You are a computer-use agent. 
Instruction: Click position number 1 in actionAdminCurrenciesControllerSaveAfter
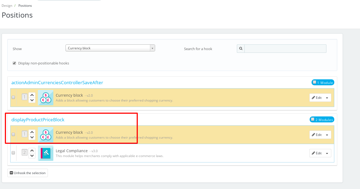pyautogui.click(x=25, y=97)
